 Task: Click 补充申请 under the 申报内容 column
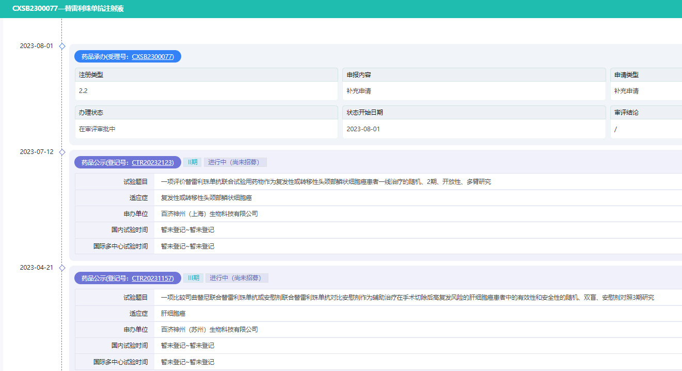pyautogui.click(x=359, y=91)
